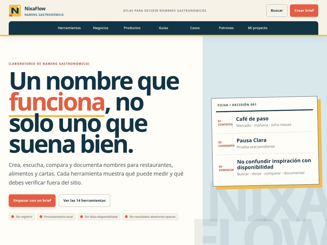Image resolution: width=327 pixels, height=245 pixels.
Task: Open the Guías menu
Action: [x=163, y=28]
